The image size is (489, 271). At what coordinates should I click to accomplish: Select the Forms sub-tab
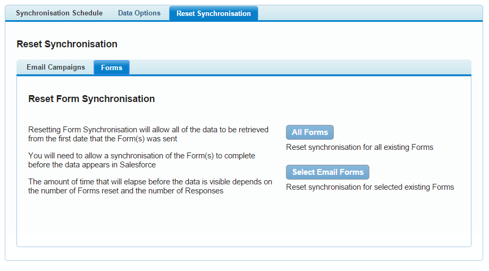[x=112, y=67]
